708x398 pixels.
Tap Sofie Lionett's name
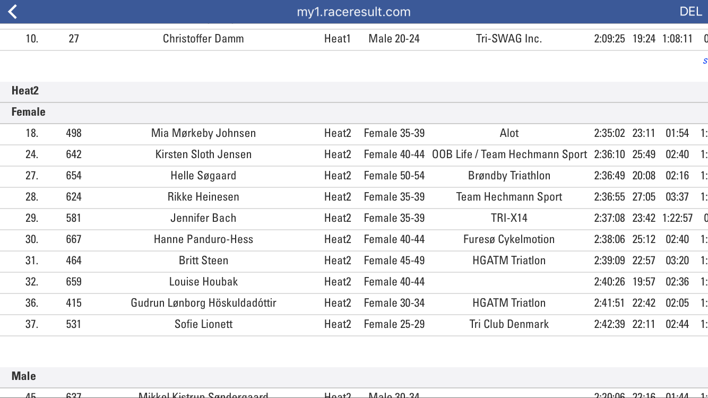click(203, 324)
